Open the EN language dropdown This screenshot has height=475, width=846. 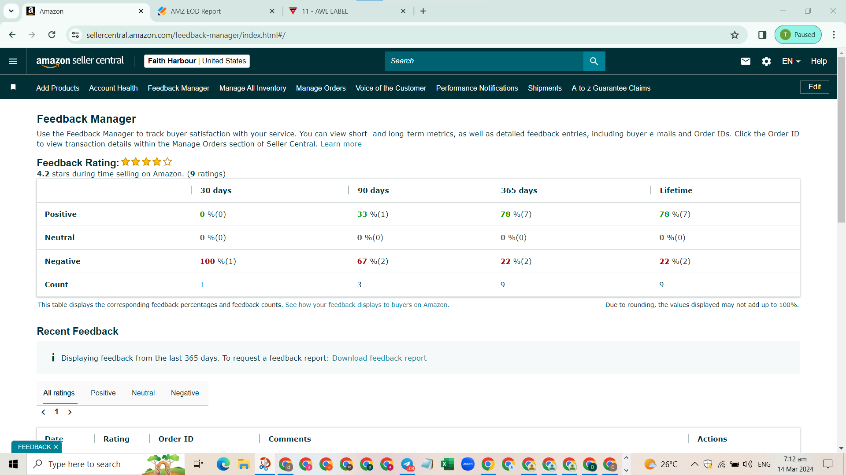pos(791,61)
